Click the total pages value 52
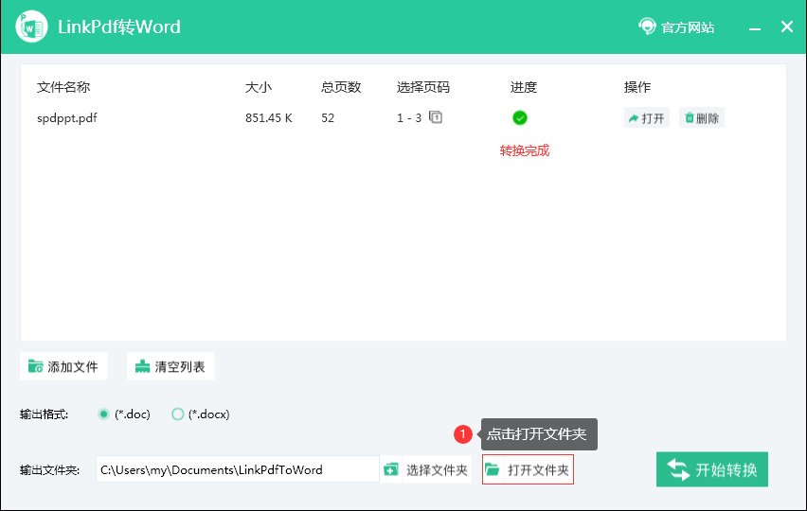Viewport: 807px width, 511px height. coord(328,117)
